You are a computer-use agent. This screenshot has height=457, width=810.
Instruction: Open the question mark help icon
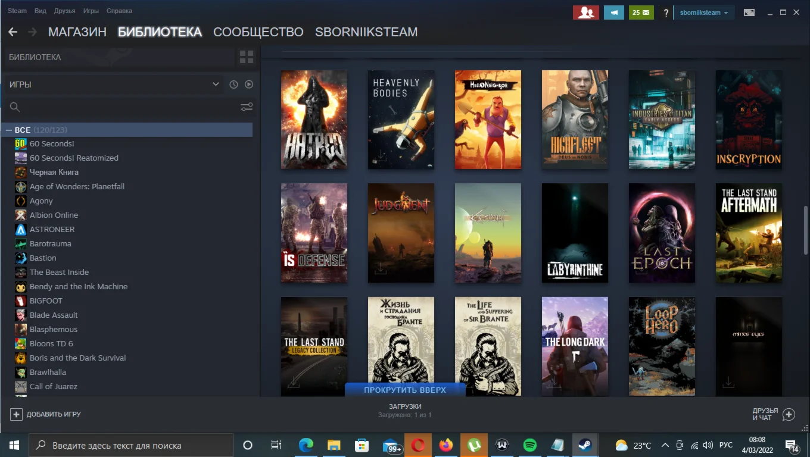click(x=666, y=13)
